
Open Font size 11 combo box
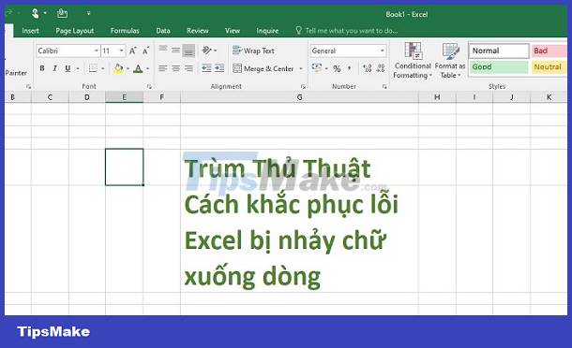coord(113,51)
